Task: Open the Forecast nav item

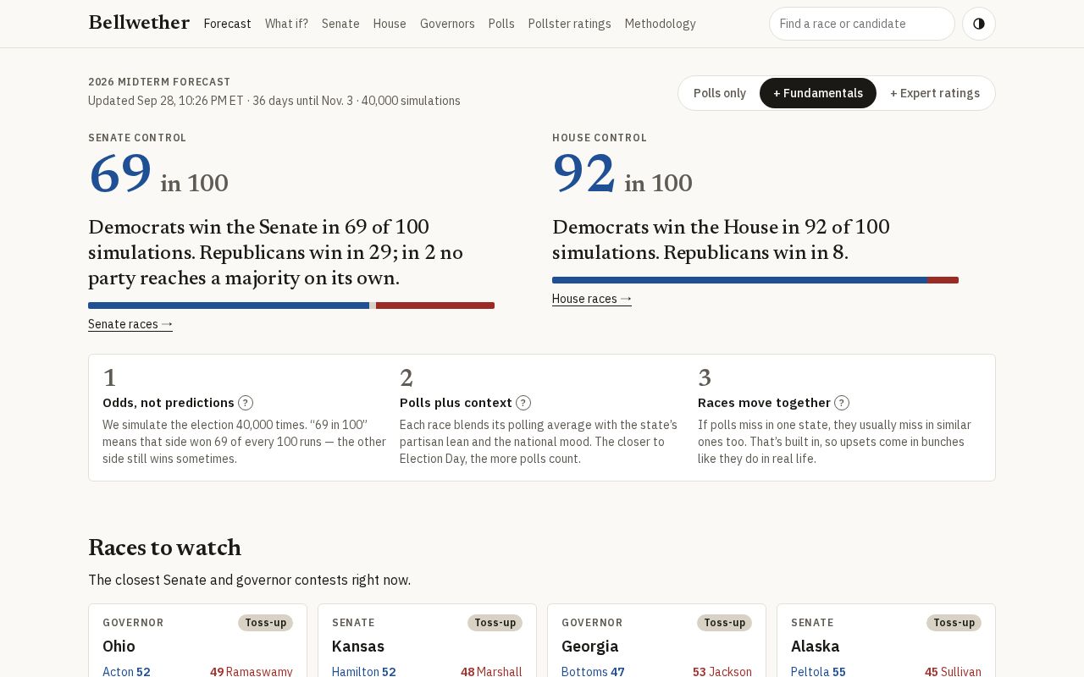Action: click(228, 24)
